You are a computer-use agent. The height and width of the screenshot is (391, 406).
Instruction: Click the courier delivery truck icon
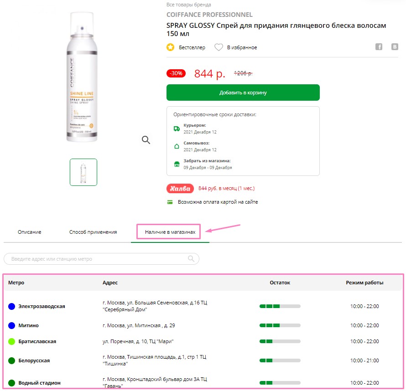click(x=177, y=129)
